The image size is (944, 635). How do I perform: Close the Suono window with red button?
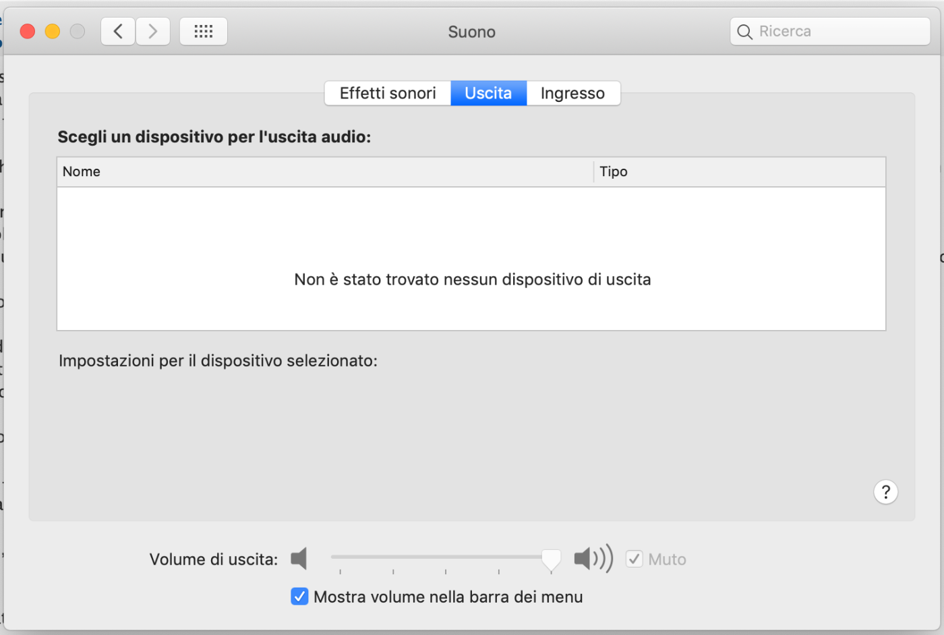pyautogui.click(x=28, y=32)
